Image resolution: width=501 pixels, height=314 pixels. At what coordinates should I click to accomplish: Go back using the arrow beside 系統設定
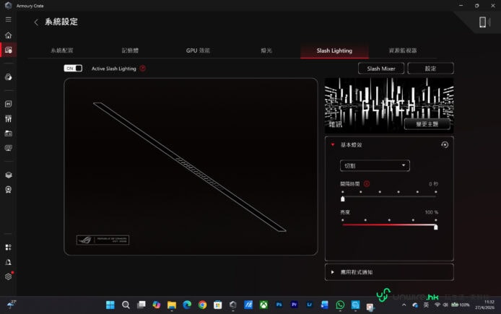point(36,22)
